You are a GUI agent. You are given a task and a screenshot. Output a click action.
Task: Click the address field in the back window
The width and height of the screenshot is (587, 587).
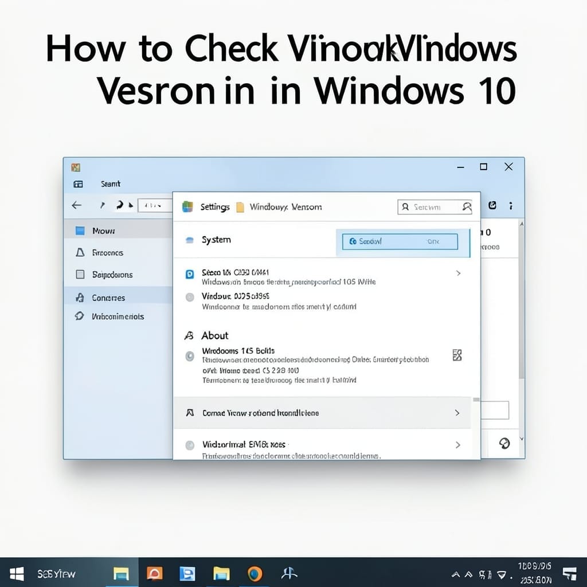click(155, 206)
